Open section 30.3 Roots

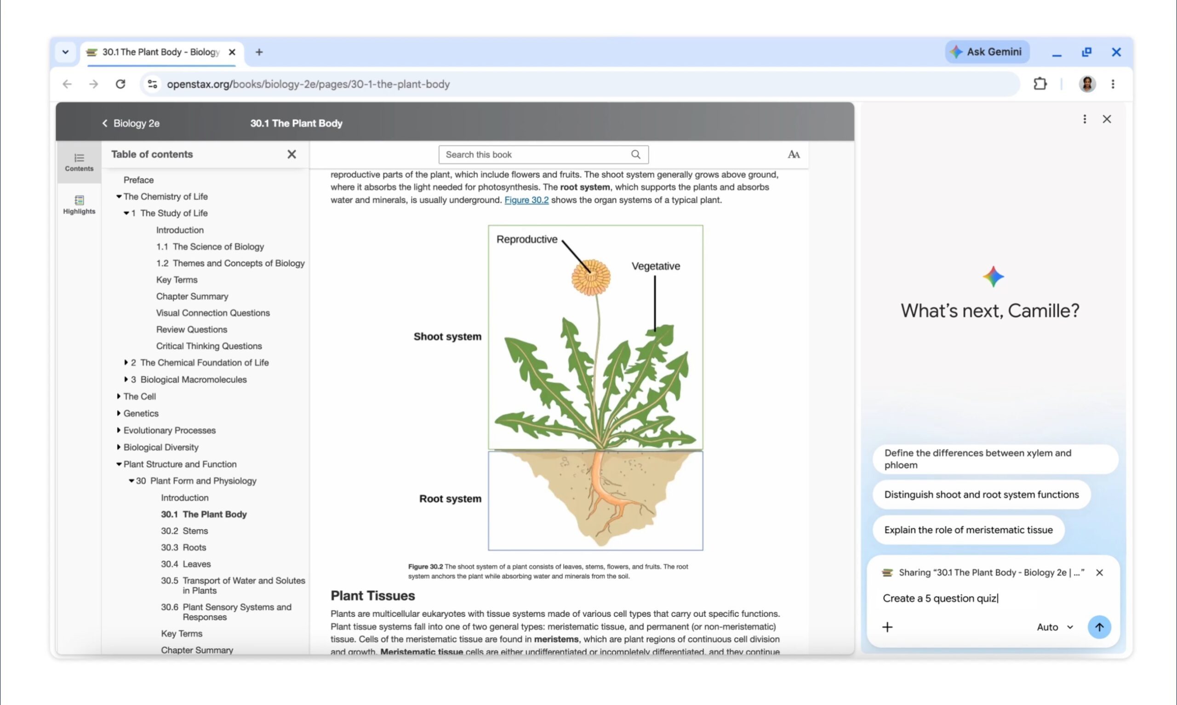(183, 547)
